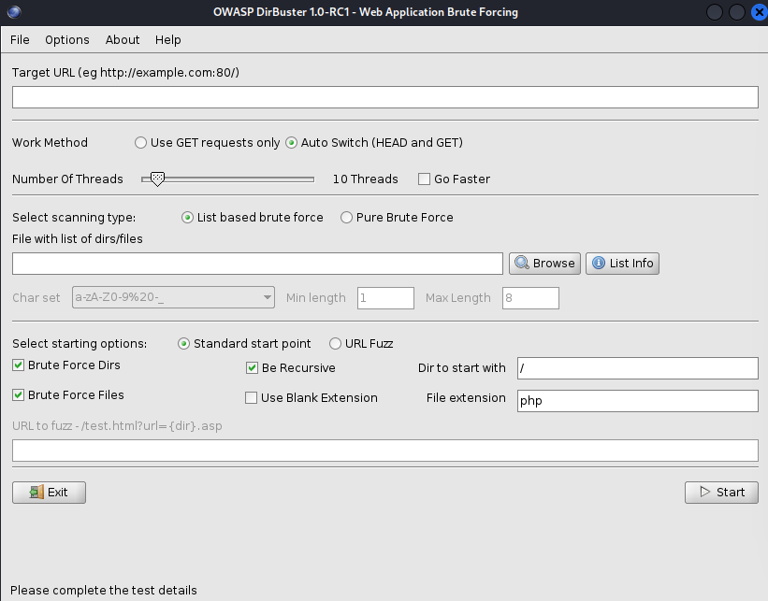Click the URL to fuzz input field
Viewport: 768px width, 601px height.
(x=385, y=451)
